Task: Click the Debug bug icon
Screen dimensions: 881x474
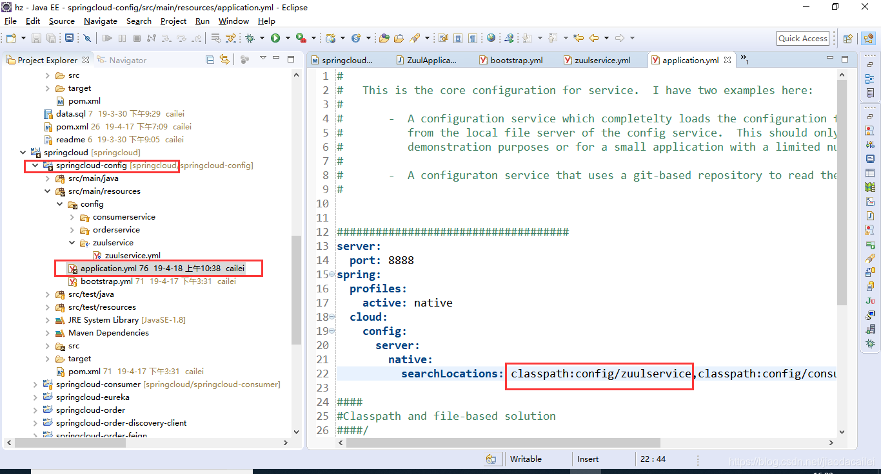Action: 250,39
